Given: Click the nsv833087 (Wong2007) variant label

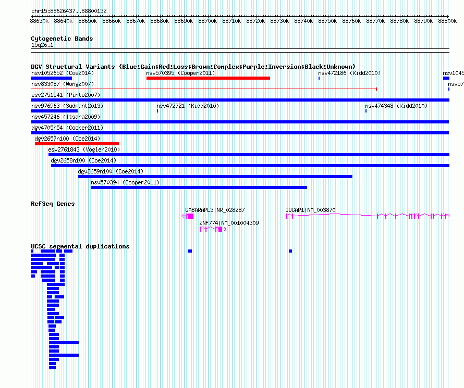Looking at the screenshot, I should tap(63, 84).
